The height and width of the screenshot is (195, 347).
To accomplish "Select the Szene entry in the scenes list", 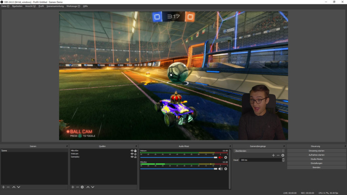I will (34, 151).
